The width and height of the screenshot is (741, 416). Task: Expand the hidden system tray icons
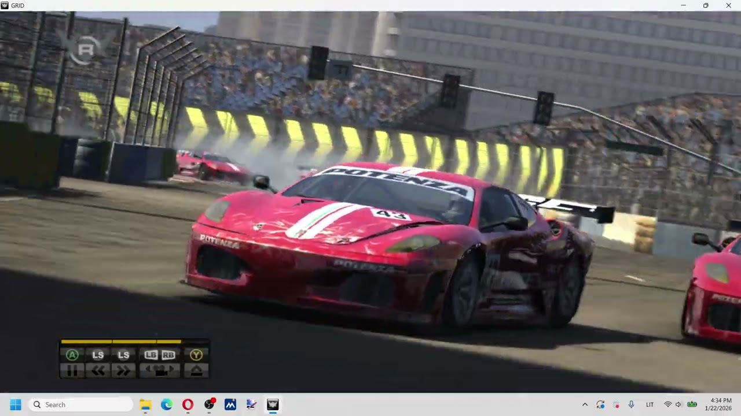[585, 404]
